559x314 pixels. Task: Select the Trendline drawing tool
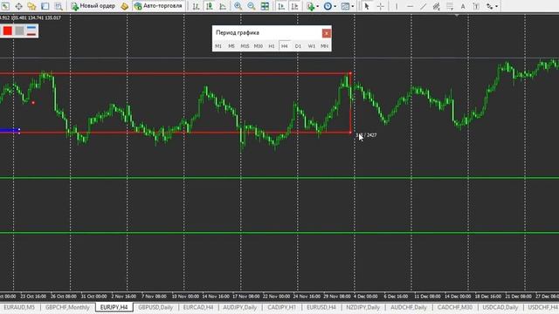coord(423,6)
